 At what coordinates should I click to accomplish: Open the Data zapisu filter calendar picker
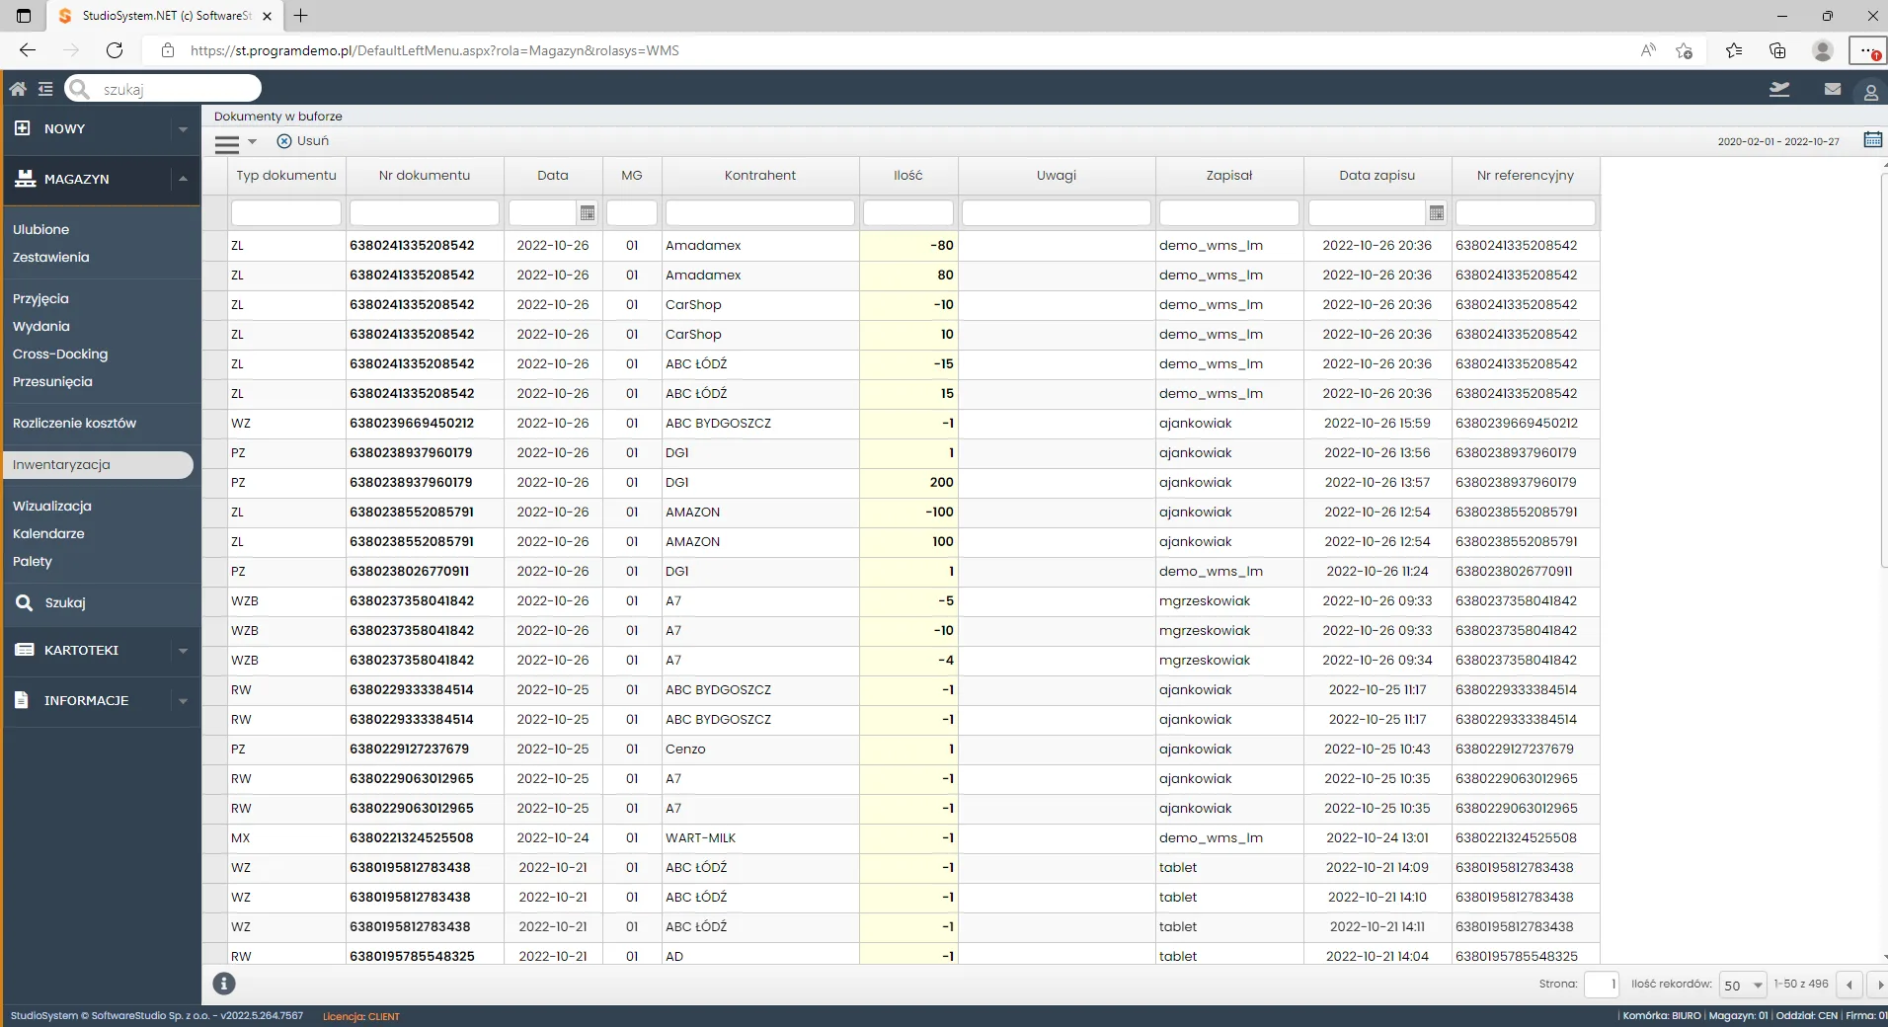tap(1437, 212)
